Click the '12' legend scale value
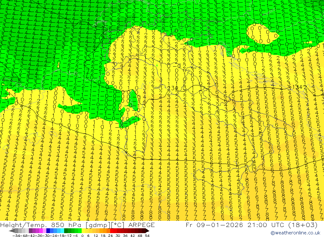324x237 pixels. tap(96, 236)
